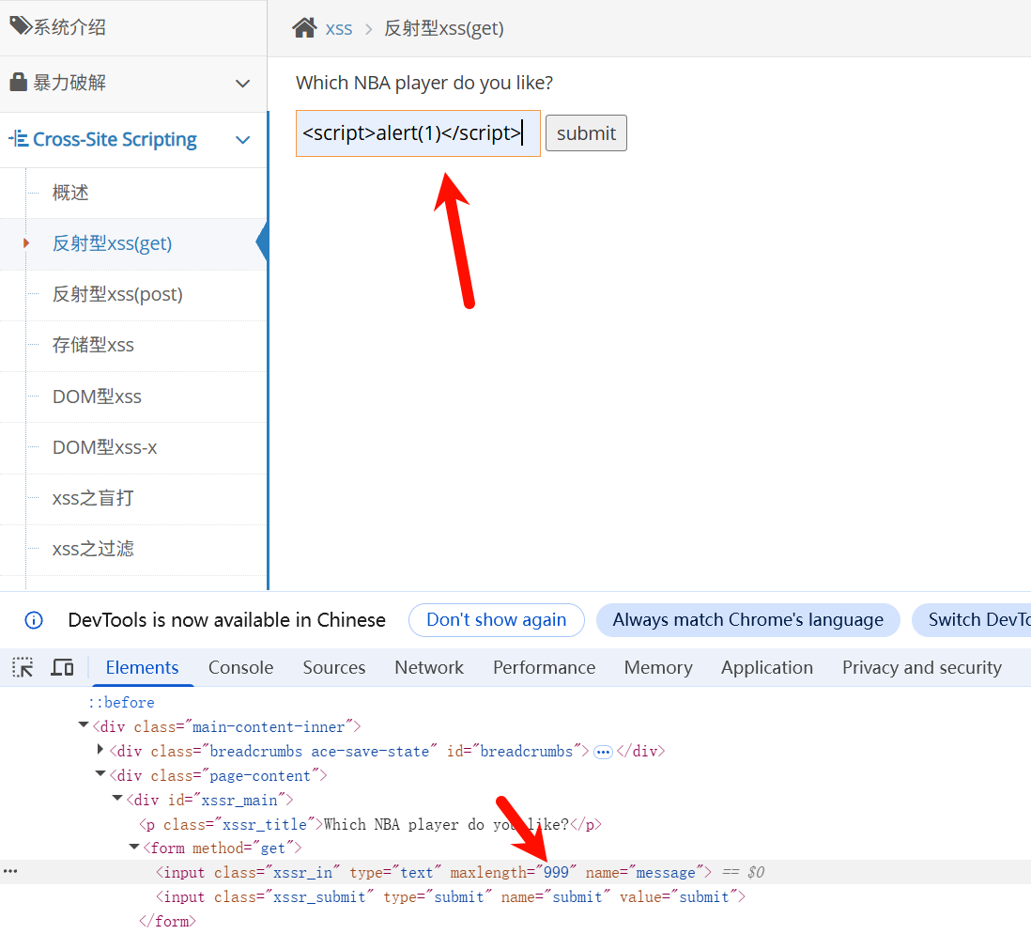Collapse the Cross-Site Scripting chevron
The height and width of the screenshot is (934, 1031).
(x=242, y=140)
